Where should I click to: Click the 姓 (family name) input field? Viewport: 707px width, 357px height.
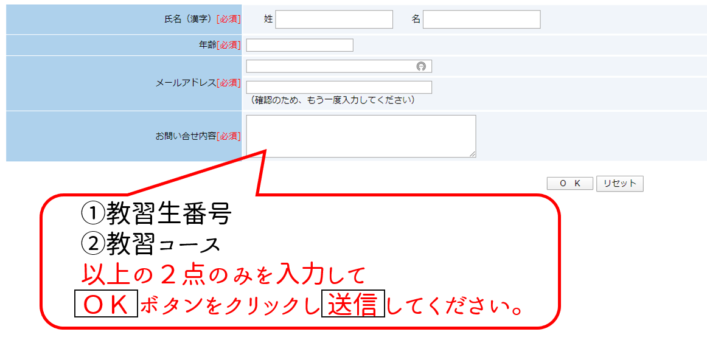click(x=334, y=19)
